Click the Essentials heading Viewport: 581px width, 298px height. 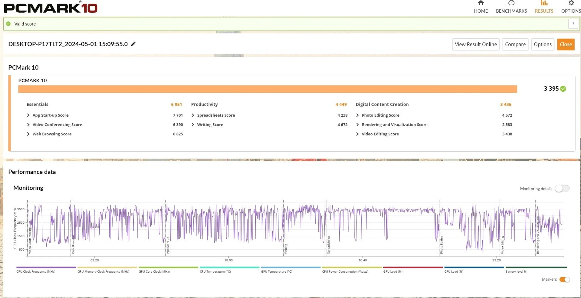pos(37,105)
